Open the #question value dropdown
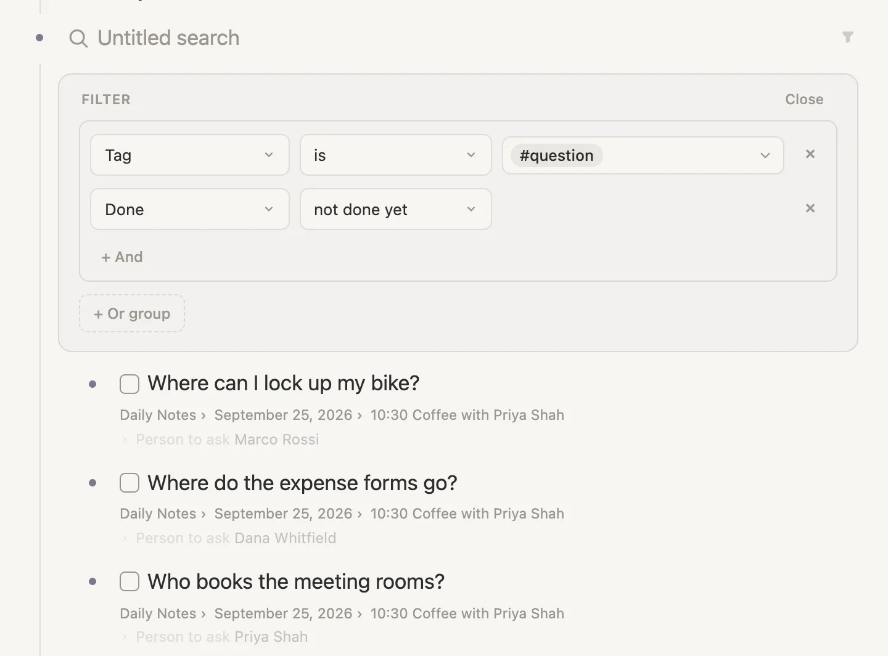 (x=643, y=155)
